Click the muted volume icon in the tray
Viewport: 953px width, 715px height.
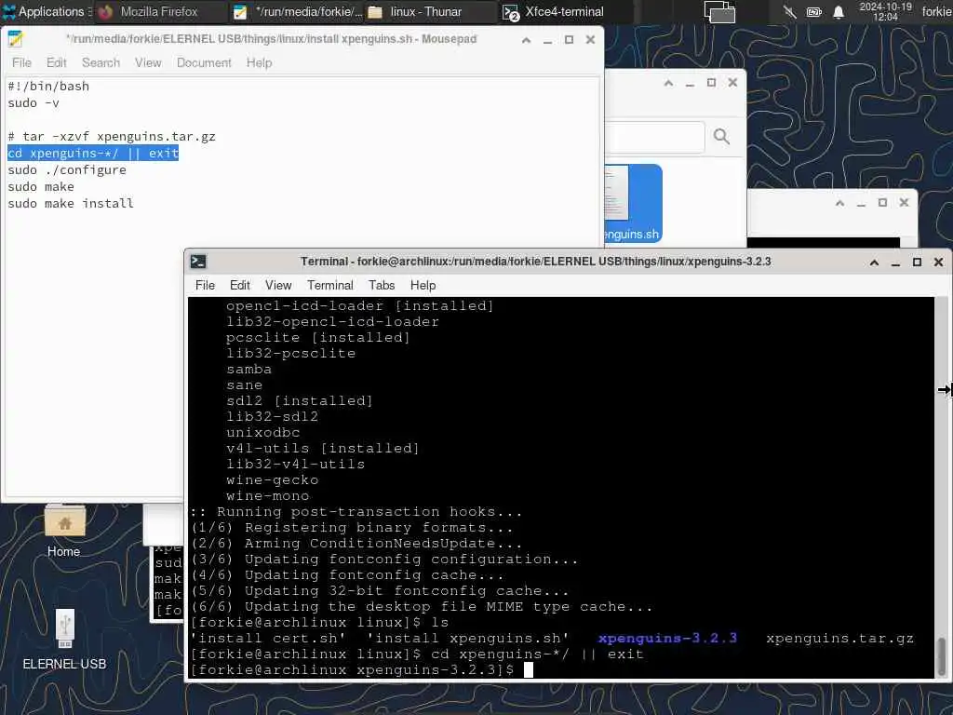click(x=789, y=11)
